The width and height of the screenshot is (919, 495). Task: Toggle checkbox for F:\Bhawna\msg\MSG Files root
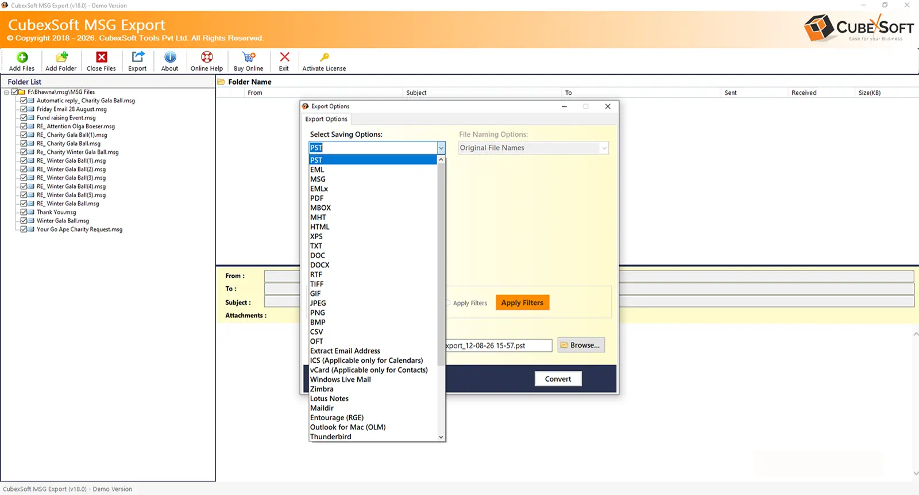(15, 92)
